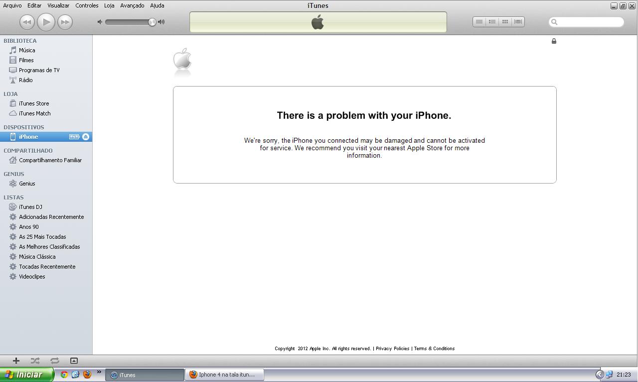Click the low-volume speaker icon
The width and height of the screenshot is (638, 382).
coord(100,22)
